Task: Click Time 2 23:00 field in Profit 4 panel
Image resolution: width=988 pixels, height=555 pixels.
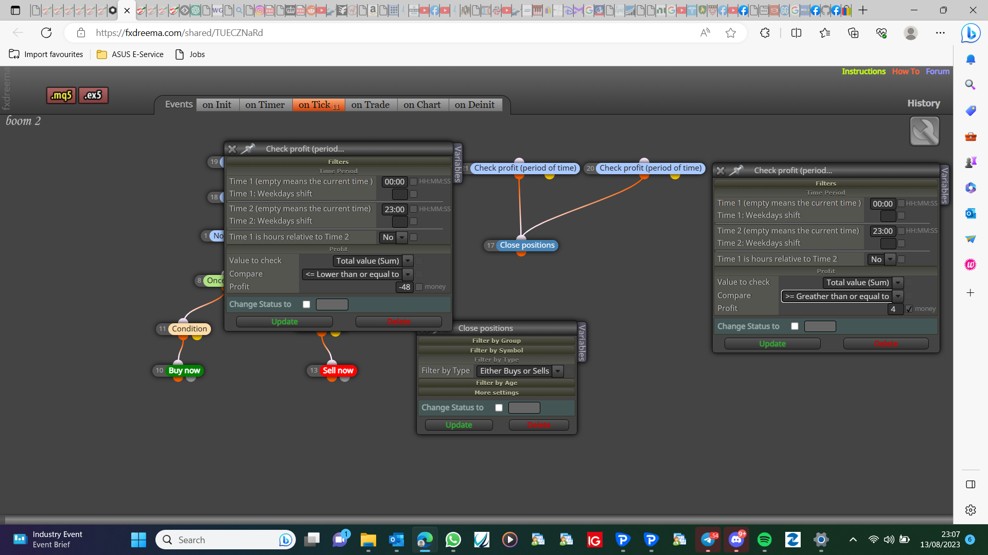Action: pos(883,231)
